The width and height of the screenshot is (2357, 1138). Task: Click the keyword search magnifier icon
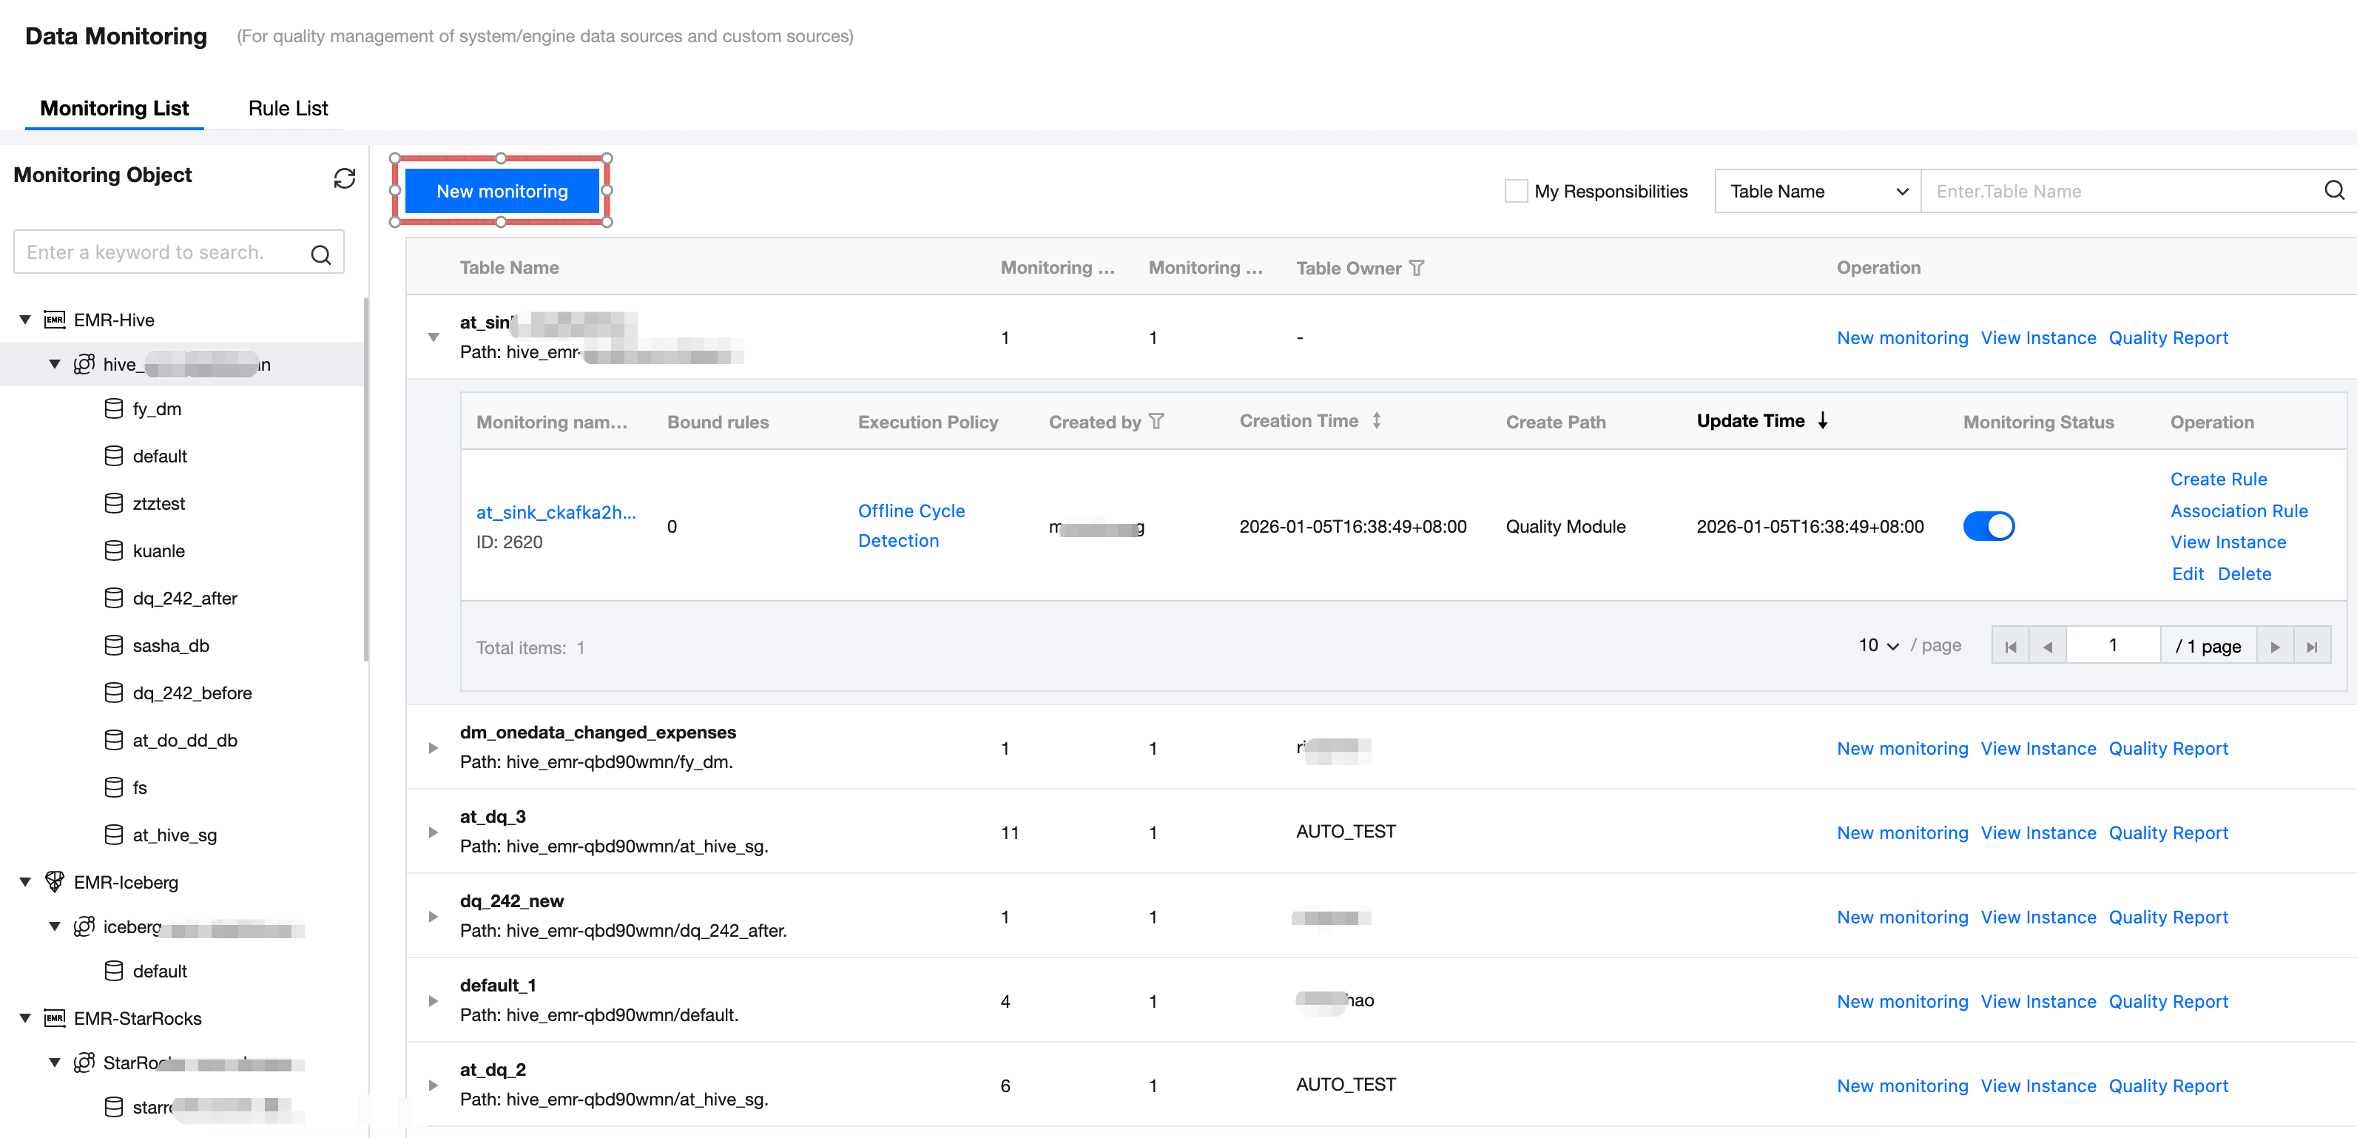(x=320, y=253)
